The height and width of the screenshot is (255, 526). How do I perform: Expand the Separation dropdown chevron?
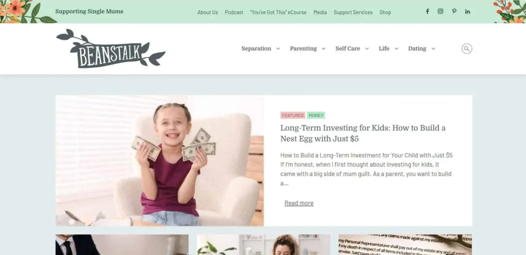coord(278,49)
